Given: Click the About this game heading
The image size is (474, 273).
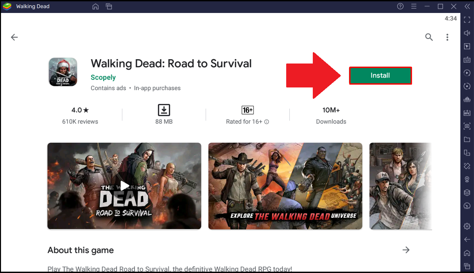Looking at the screenshot, I should (80, 250).
